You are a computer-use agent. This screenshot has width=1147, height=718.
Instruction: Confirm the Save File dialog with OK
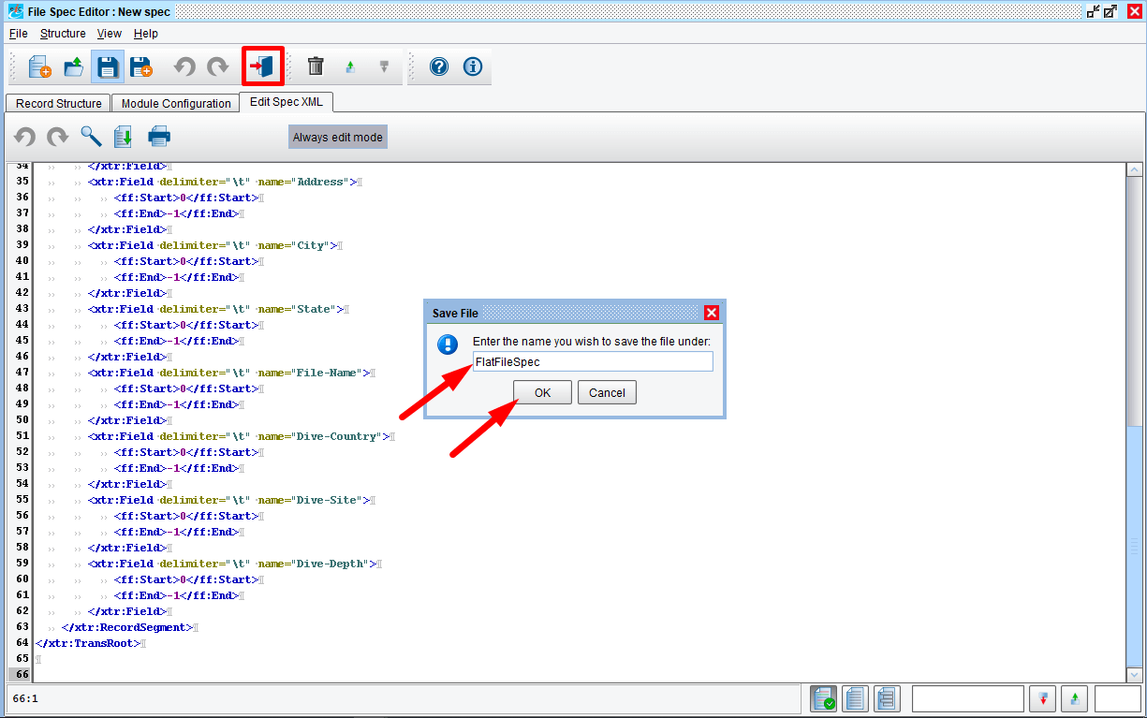(542, 393)
